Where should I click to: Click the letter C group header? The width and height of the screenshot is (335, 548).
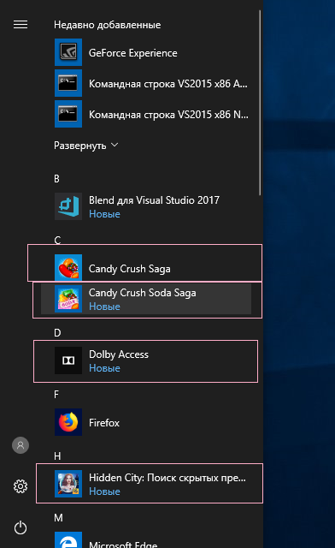[57, 240]
